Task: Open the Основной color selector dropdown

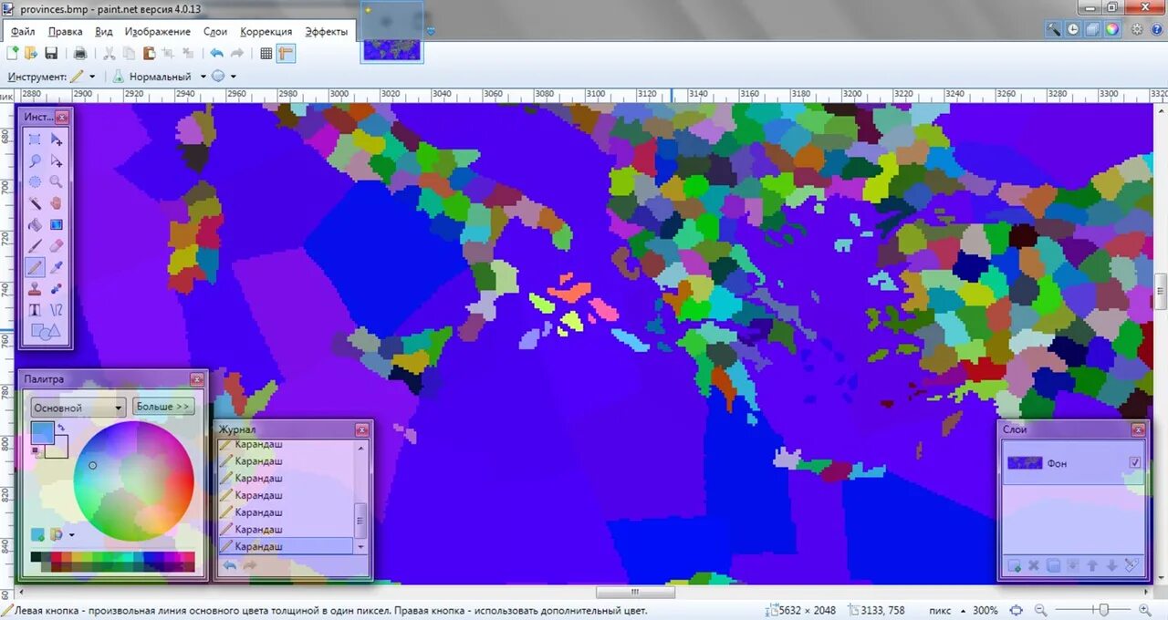Action: 78,408
